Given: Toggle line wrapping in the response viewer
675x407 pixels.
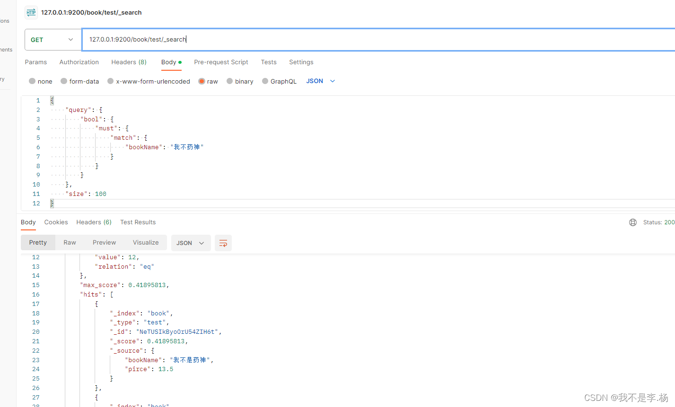Looking at the screenshot, I should (x=223, y=243).
